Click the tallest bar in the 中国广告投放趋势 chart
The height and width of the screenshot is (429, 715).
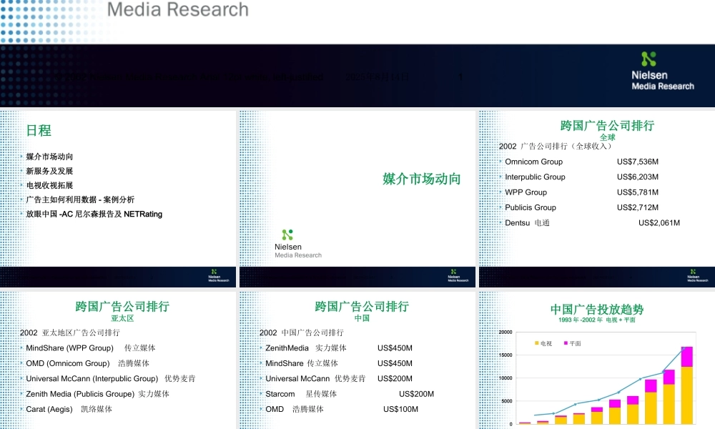click(x=686, y=385)
